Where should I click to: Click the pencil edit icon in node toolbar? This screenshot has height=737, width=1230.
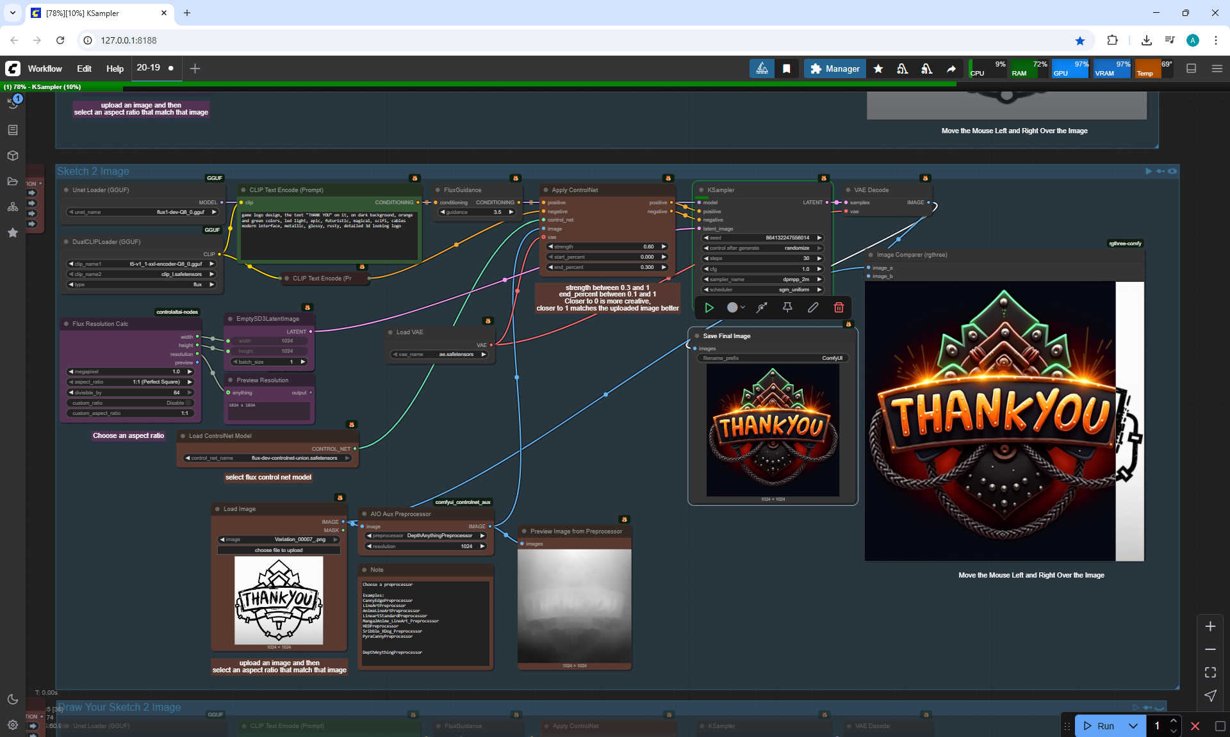pos(813,307)
